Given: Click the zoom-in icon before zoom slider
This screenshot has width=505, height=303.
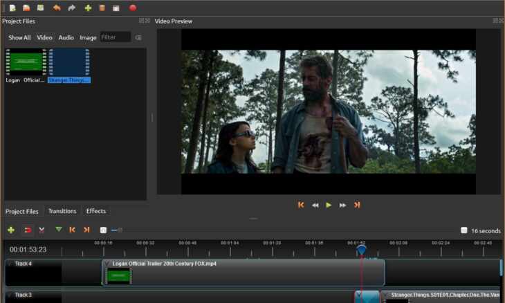Looking at the screenshot, I should coord(103,230).
